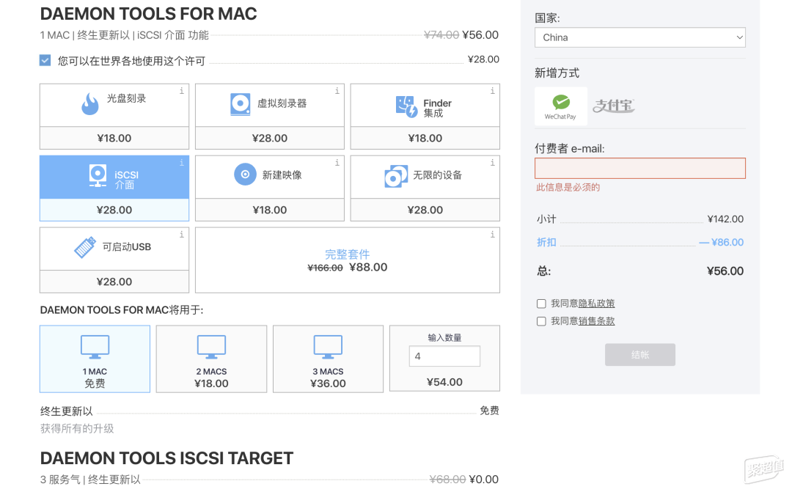Open the 销售条款 link

click(596, 321)
